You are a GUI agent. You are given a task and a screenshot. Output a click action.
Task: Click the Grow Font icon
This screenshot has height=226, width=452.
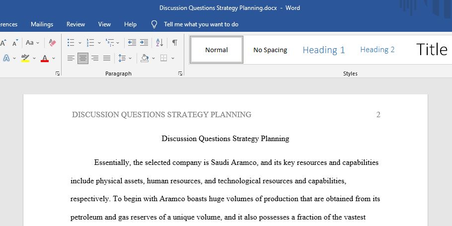point(3,43)
